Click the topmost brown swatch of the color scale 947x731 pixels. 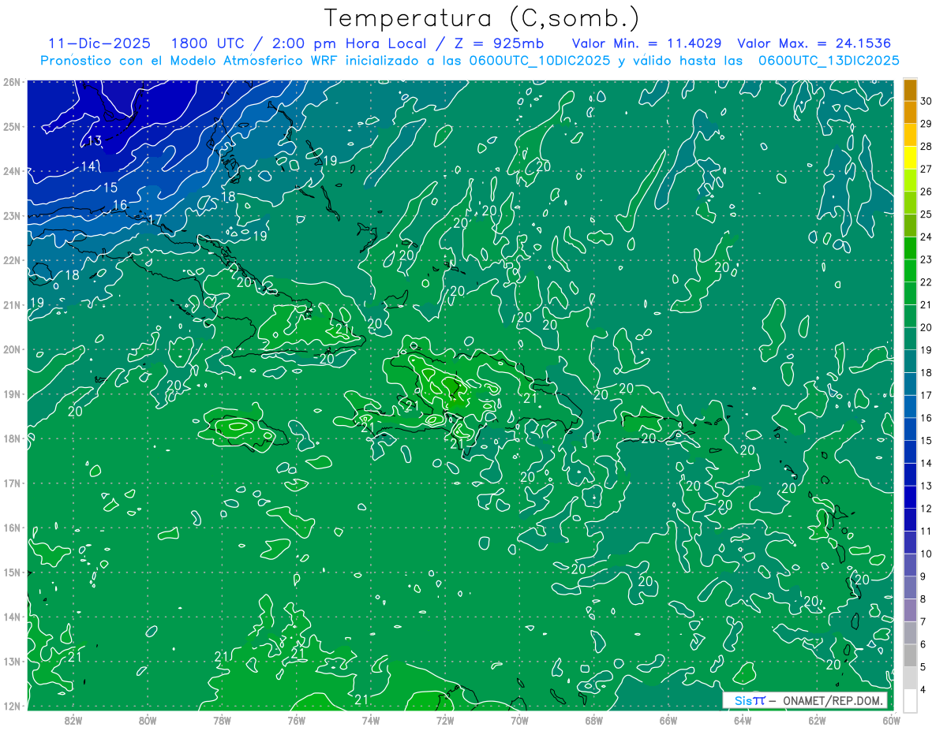[910, 91]
